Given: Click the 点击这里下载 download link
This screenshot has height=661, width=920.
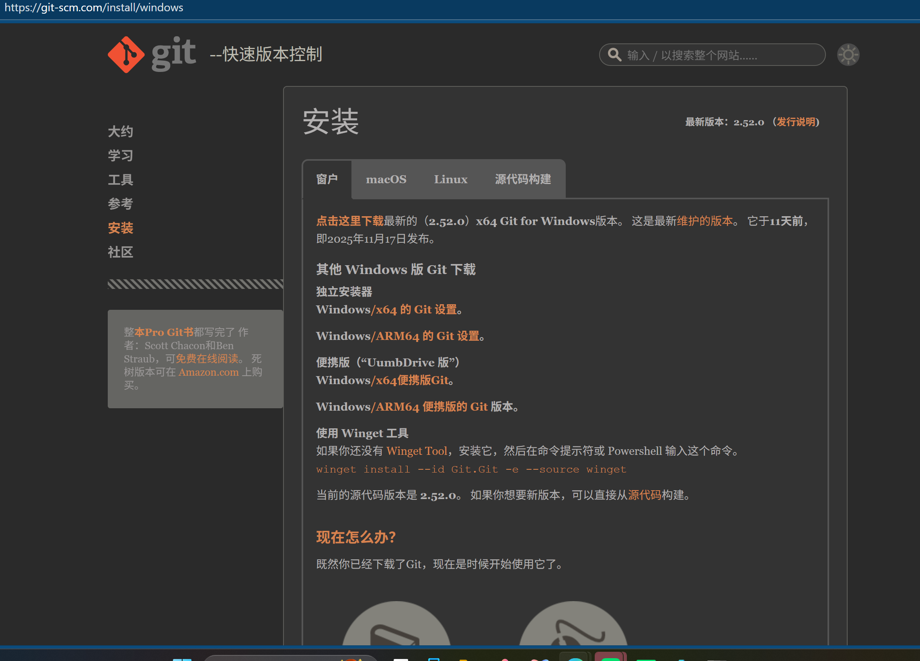Looking at the screenshot, I should pos(350,221).
